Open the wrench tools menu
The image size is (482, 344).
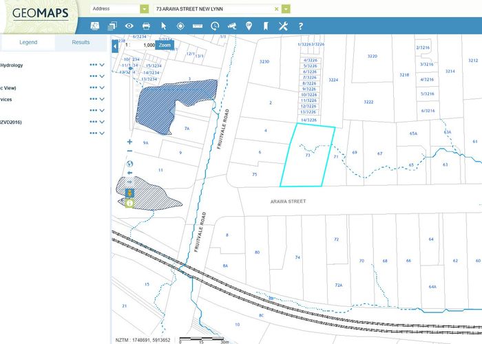click(282, 26)
